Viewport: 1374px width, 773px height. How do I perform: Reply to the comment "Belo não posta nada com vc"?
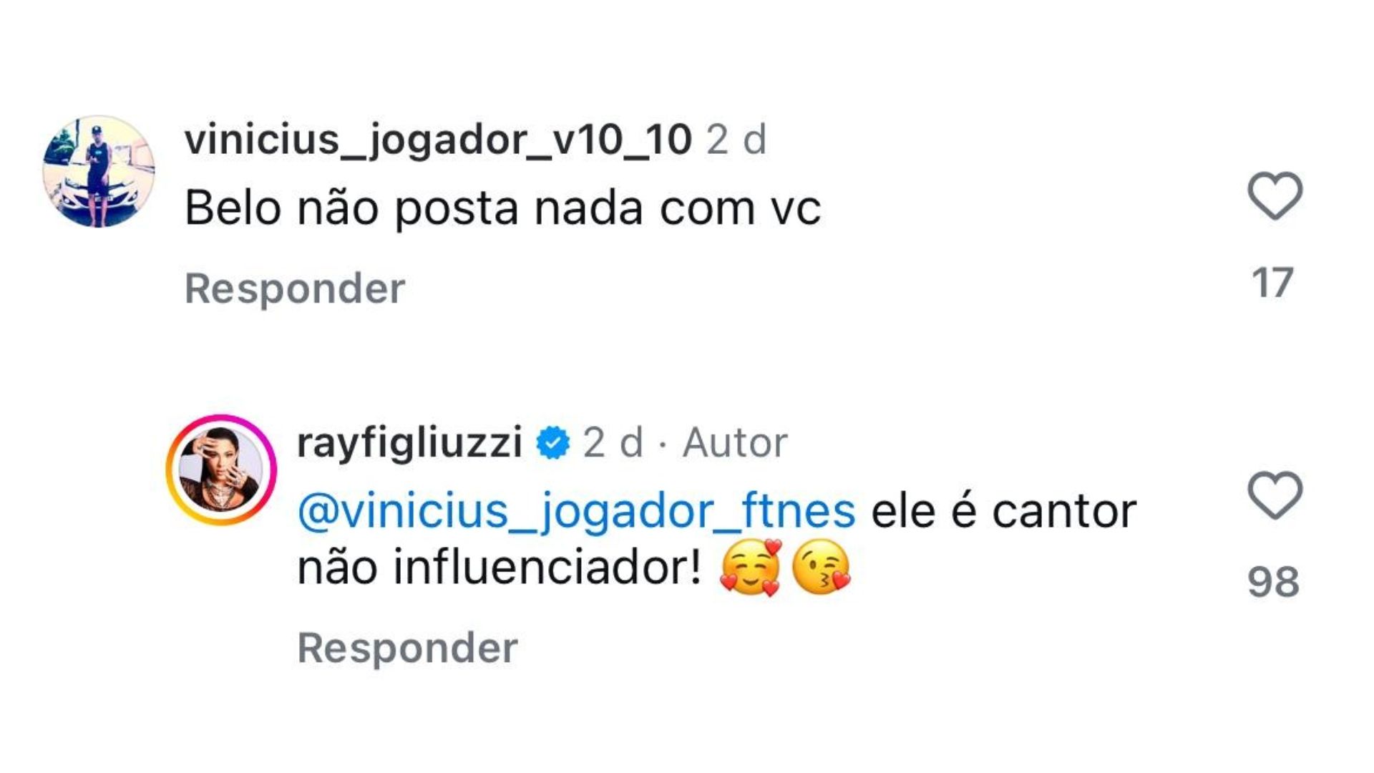(295, 288)
